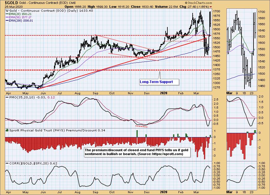Click the dark blue EMA(200) legend line
The height and width of the screenshot is (195, 270).
coord(7,20)
